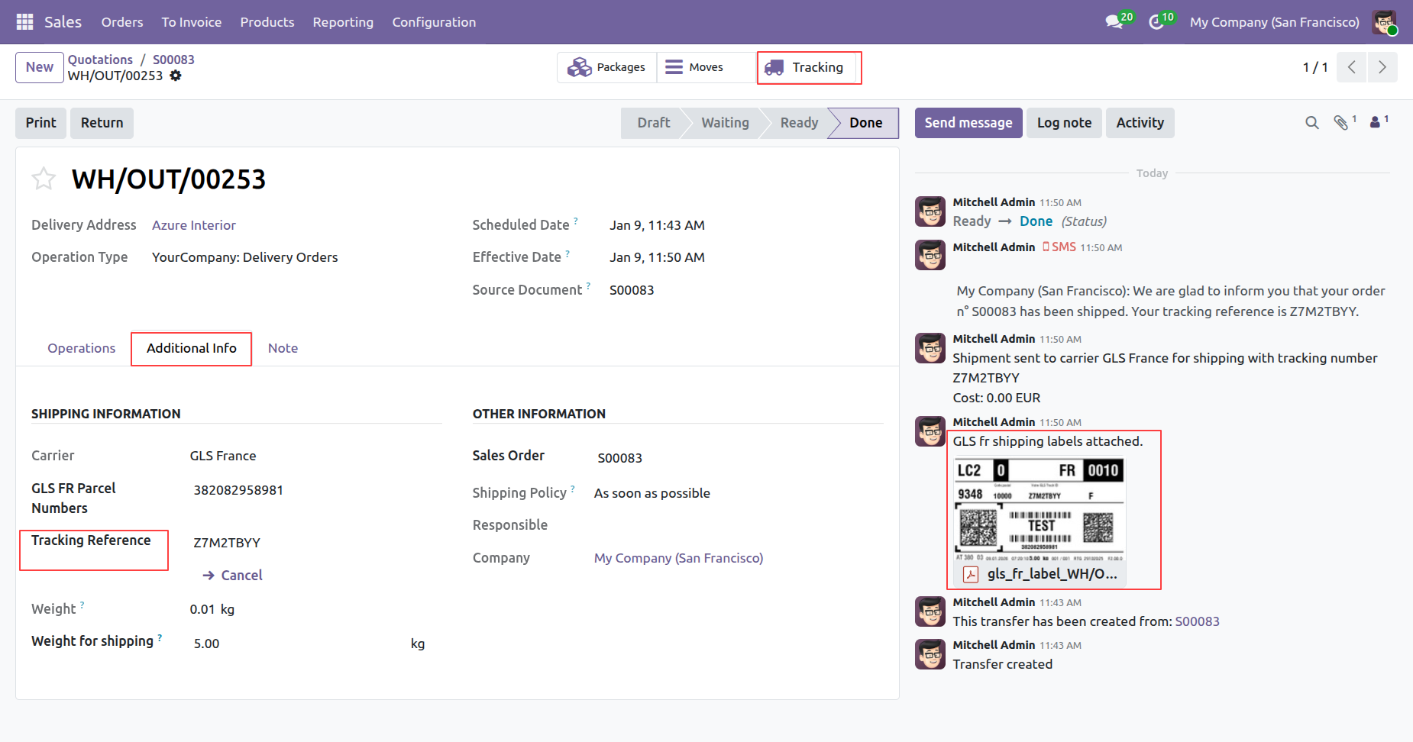Open the Mitchell Admin user avatar menu
1413x742 pixels.
click(1383, 22)
